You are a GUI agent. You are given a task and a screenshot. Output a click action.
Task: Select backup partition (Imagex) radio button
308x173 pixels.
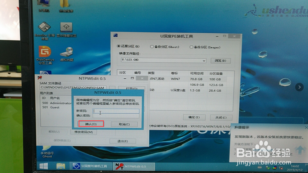click(x=191, y=47)
